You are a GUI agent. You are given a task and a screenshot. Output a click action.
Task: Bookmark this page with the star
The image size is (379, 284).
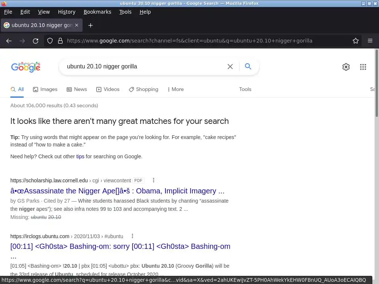point(356,41)
